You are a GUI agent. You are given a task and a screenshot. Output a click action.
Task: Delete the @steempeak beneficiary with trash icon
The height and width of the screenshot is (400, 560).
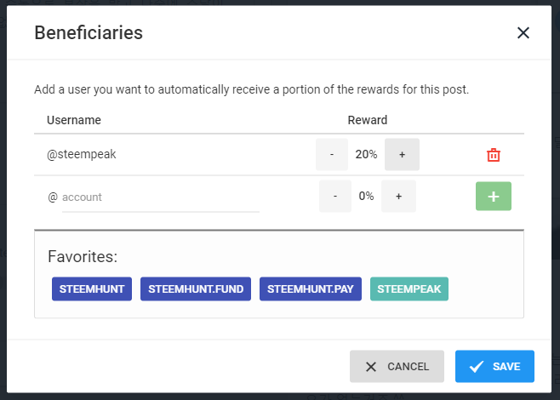494,155
